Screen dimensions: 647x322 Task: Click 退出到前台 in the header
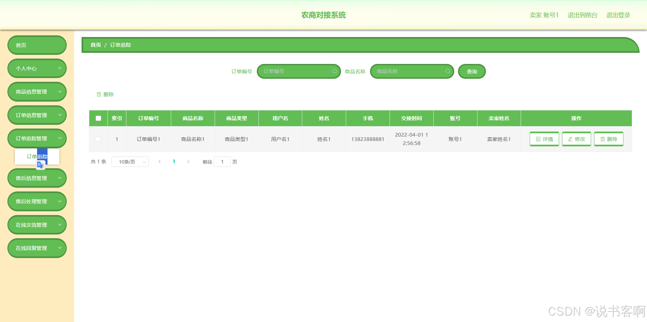pyautogui.click(x=582, y=15)
